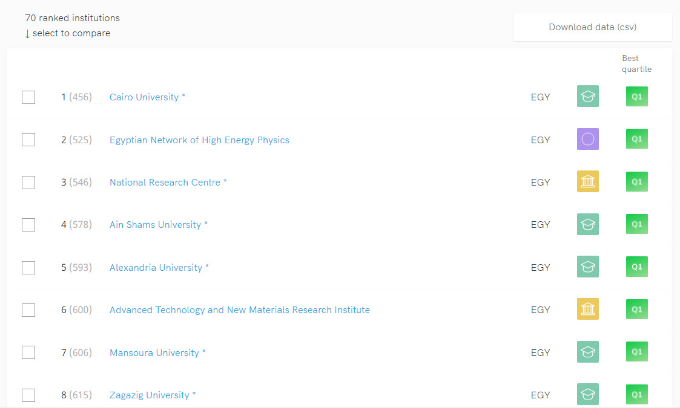The height and width of the screenshot is (408, 680).
Task: Select the Cairo University checkbox
Action: pyautogui.click(x=28, y=97)
